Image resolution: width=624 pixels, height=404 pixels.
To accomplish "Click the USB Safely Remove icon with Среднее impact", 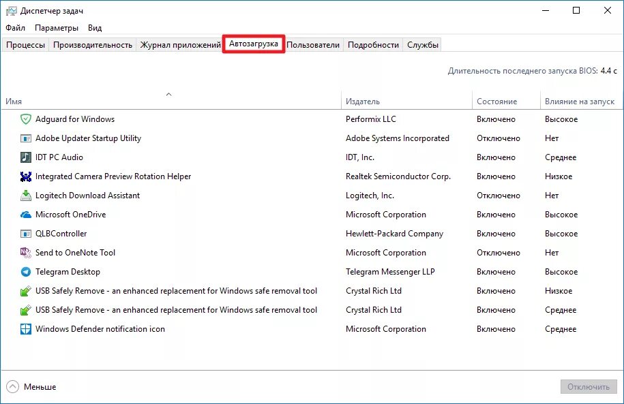I will tap(26, 310).
